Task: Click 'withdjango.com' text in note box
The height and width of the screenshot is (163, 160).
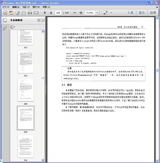Action: [70, 78]
